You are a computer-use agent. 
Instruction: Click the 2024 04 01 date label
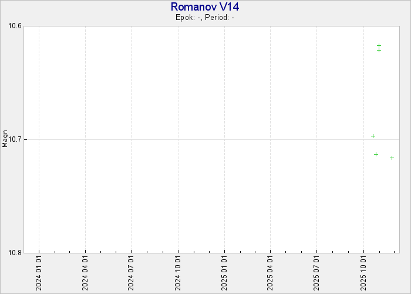tap(85, 273)
